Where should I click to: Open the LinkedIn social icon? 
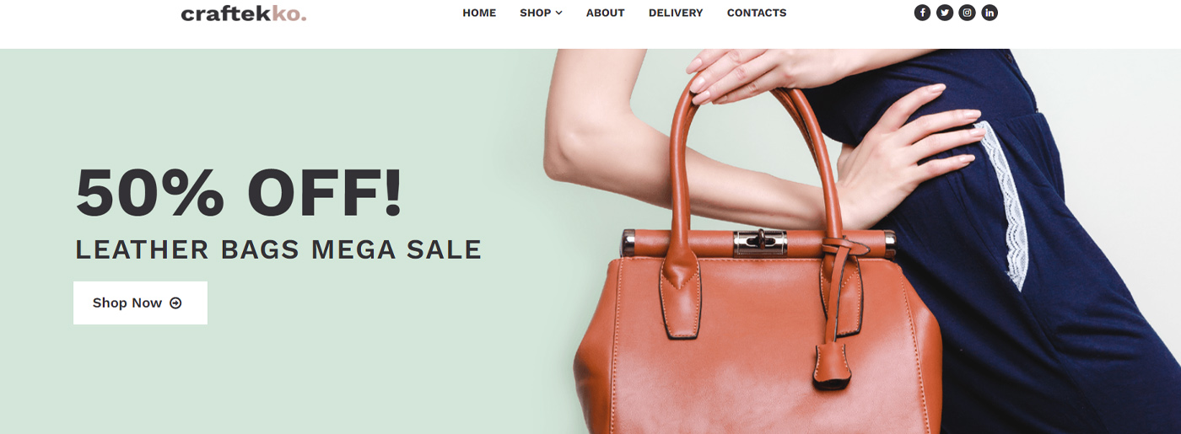990,13
